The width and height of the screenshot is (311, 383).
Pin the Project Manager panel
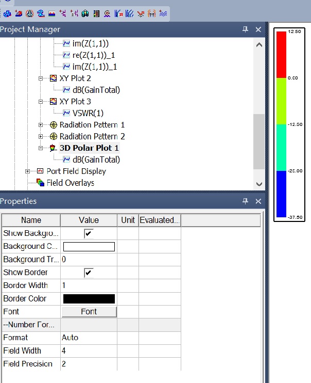click(245, 29)
